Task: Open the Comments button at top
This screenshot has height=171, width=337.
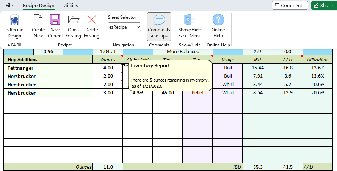Action: tap(290, 5)
